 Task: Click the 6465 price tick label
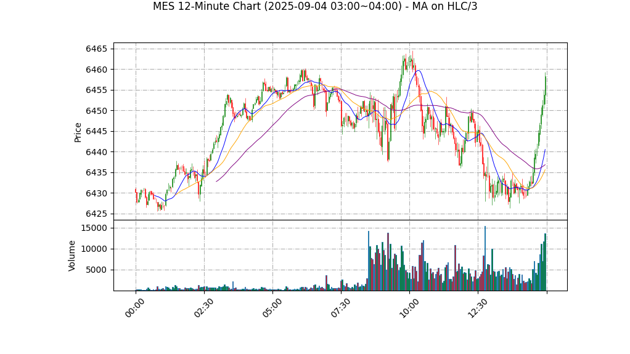96,49
